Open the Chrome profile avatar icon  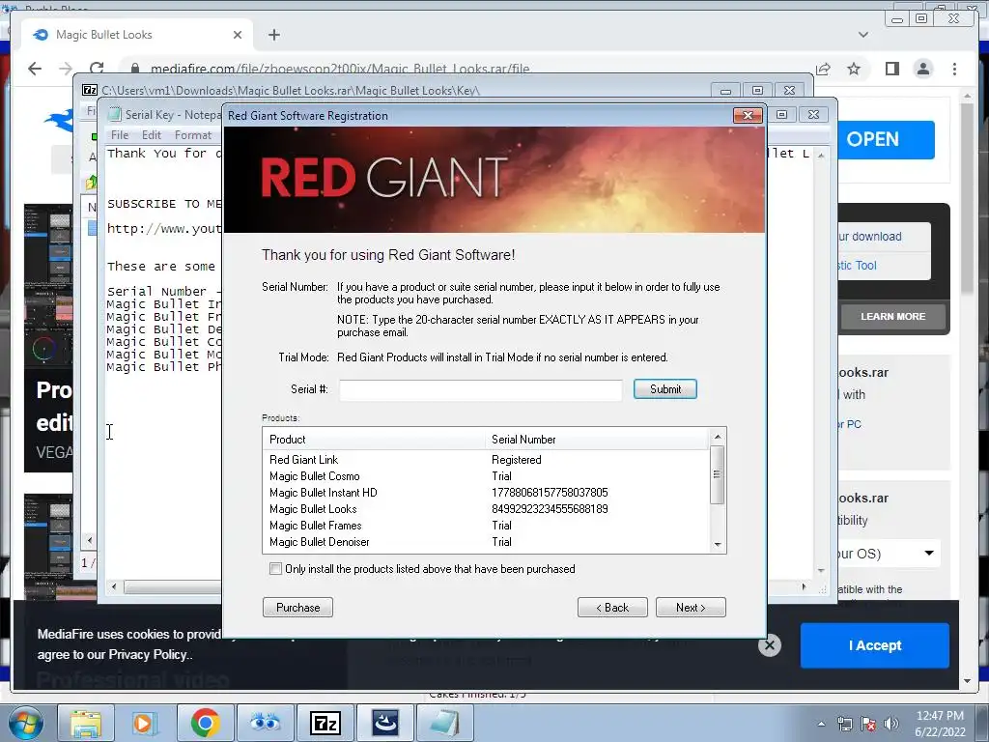[923, 69]
